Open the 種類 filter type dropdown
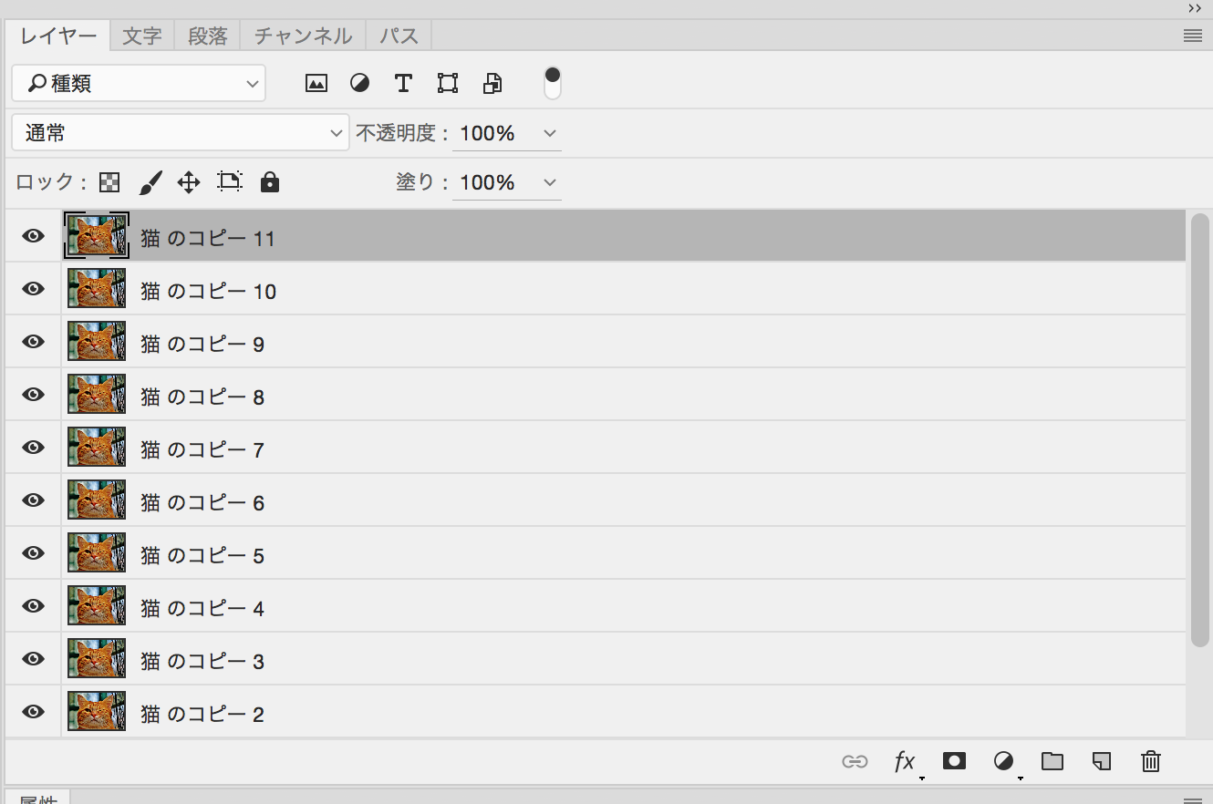Viewport: 1213px width, 804px height. (x=139, y=83)
